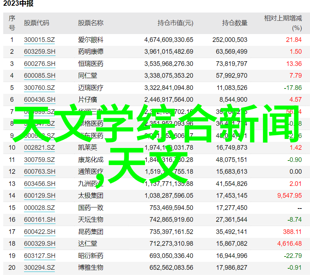The width and height of the screenshot is (310, 278).
Task: Click holding quantity 17,986,827
Action: tap(232, 268)
